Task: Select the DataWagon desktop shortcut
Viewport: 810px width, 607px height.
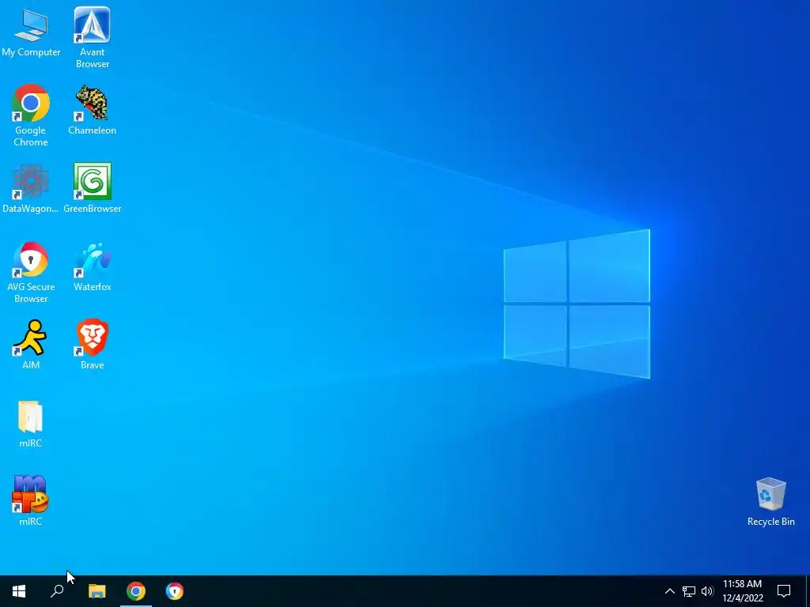Action: pos(31,188)
